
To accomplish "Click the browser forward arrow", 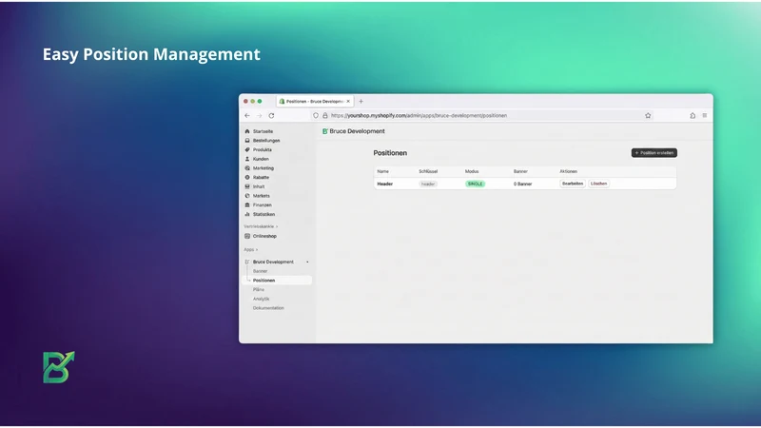I will click(259, 115).
